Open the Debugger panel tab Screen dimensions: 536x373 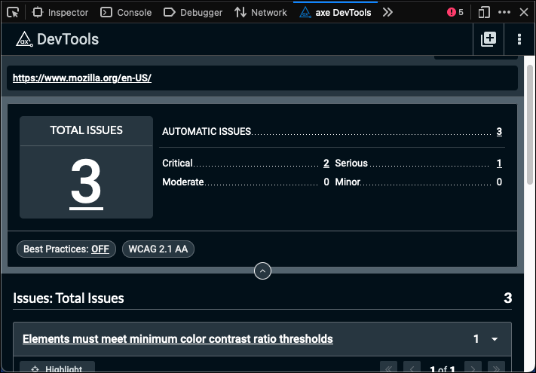pyautogui.click(x=193, y=12)
